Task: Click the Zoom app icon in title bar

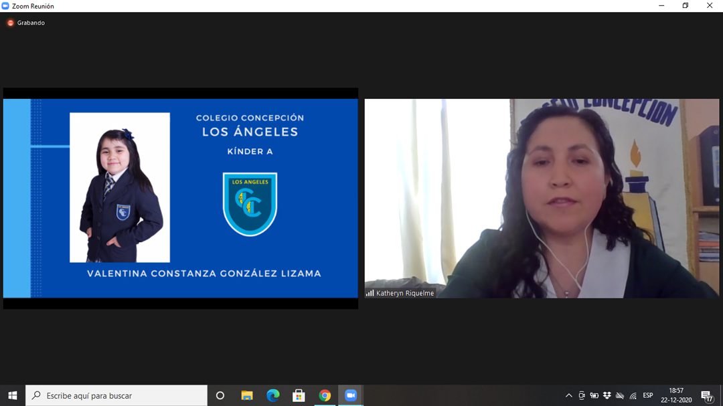Action: 5,6
